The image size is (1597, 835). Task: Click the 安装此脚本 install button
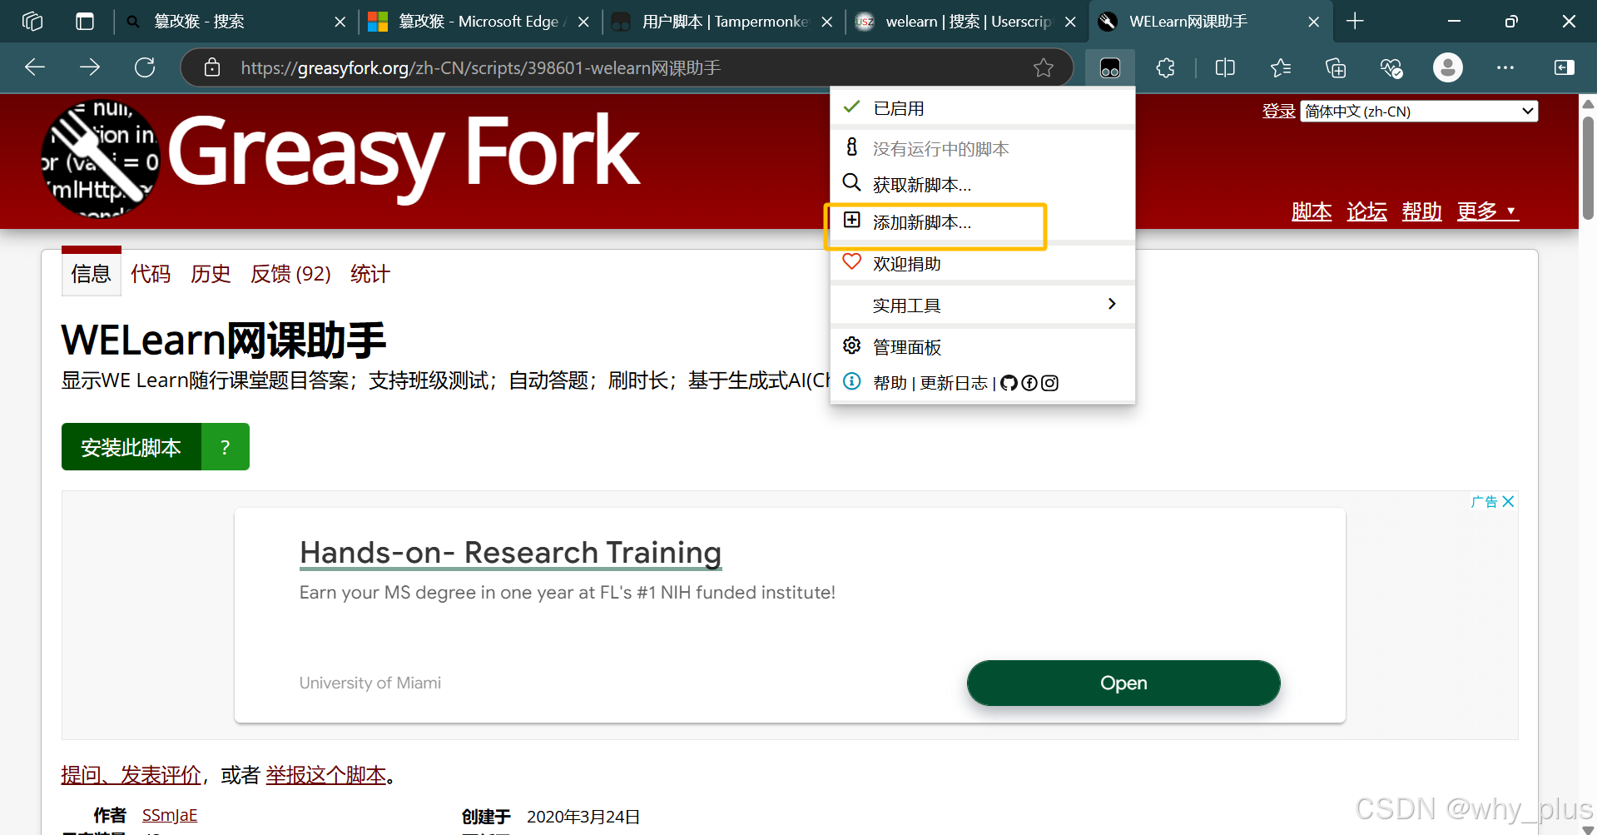coord(131,447)
